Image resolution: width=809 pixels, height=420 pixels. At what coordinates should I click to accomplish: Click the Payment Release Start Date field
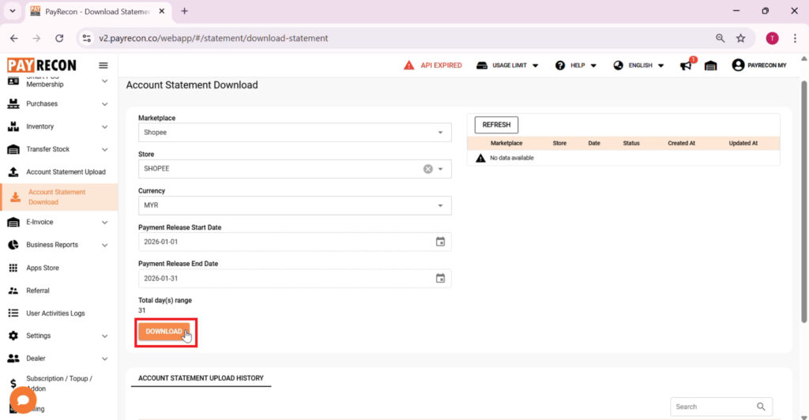pos(295,242)
